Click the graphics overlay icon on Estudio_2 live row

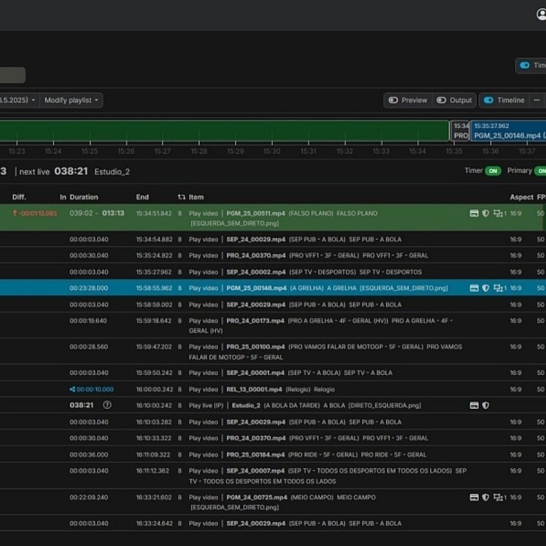pos(474,405)
